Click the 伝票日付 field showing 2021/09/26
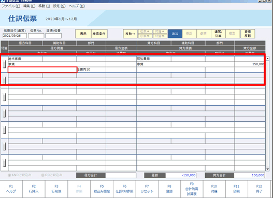The image size is (273, 198). (15, 36)
